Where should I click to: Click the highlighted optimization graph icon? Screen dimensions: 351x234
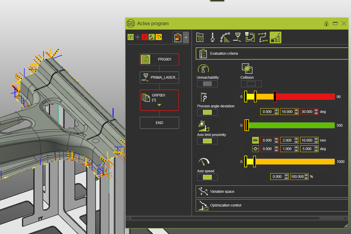275,37
